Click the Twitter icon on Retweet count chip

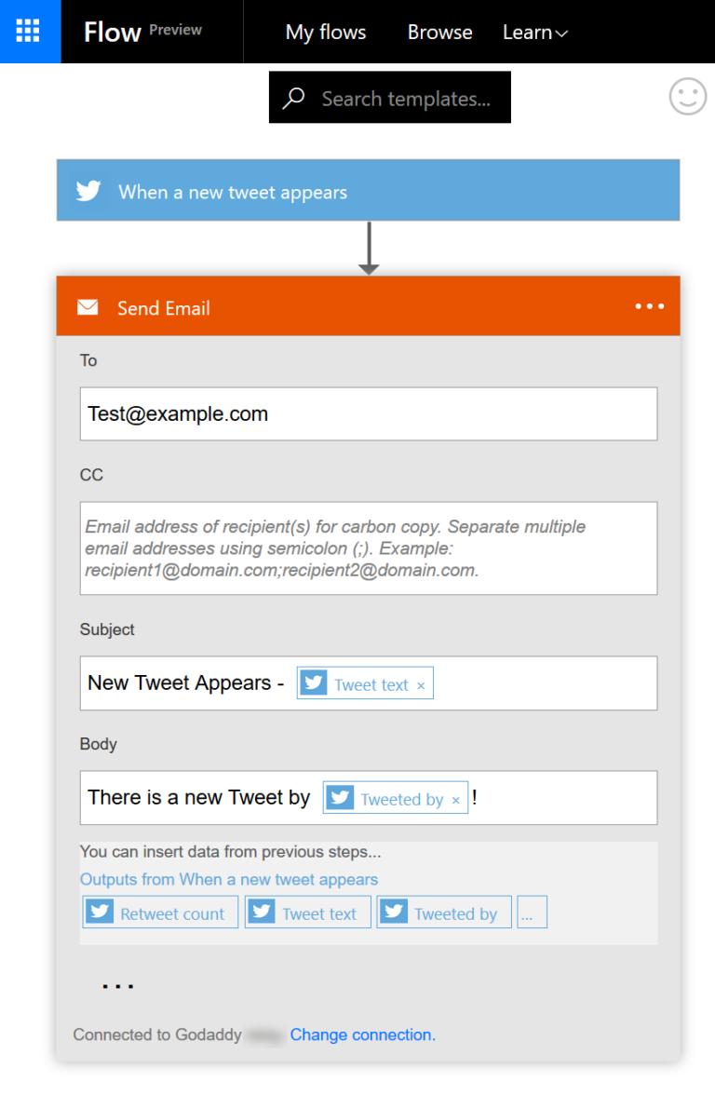99,912
